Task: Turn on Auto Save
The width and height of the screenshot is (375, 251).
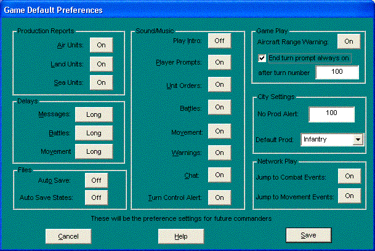Action: click(96, 180)
